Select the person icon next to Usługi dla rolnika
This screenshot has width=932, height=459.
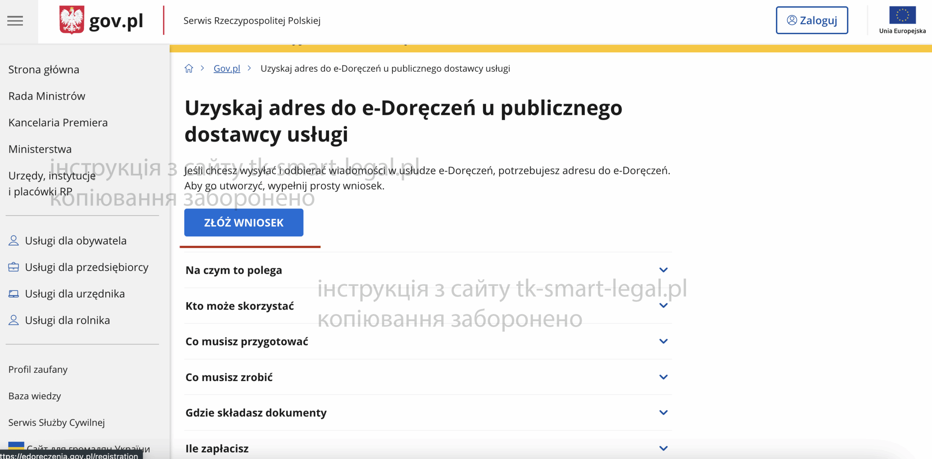pos(13,320)
